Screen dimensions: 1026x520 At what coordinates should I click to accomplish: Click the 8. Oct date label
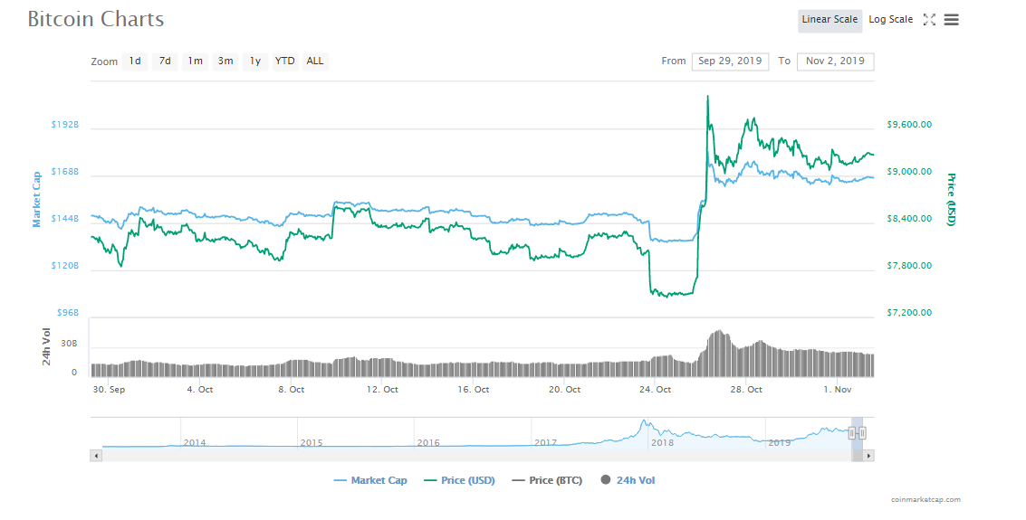292,390
